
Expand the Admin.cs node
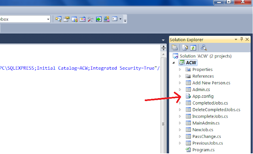pyautogui.click(x=180, y=89)
